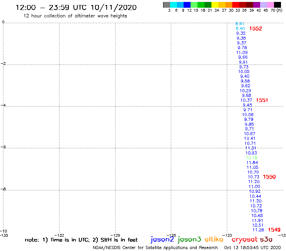This screenshot has height=251, width=286.
Task: Click the wave height value 10.92
Action: tap(255, 192)
